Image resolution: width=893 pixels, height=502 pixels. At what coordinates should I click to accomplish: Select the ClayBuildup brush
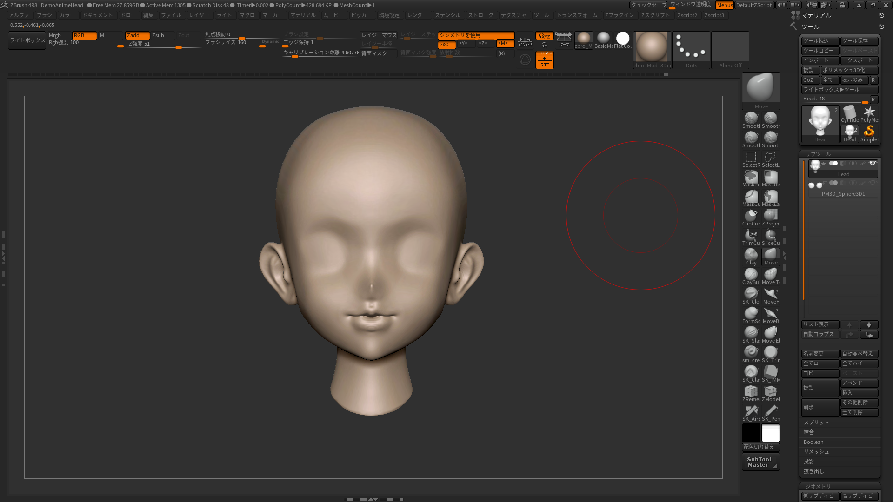(751, 274)
